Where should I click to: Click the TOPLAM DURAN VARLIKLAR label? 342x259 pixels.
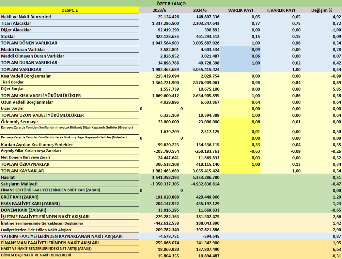tap(69, 62)
